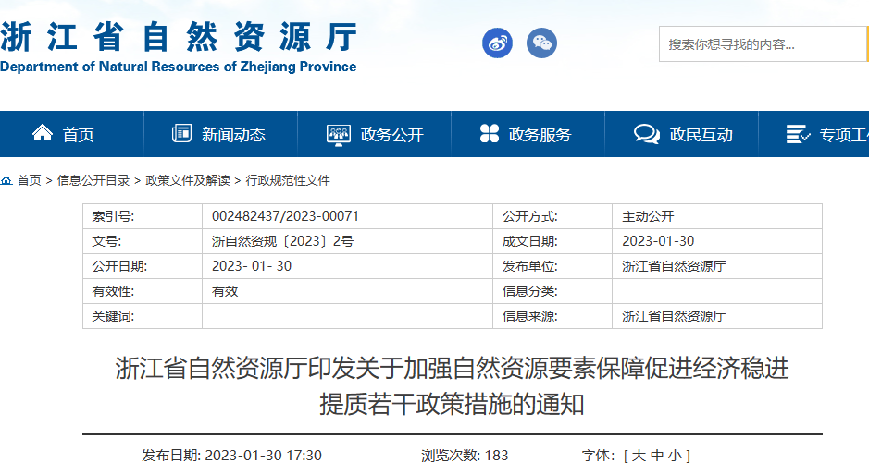Click the site search input field
This screenshot has width=869, height=475.
point(759,44)
